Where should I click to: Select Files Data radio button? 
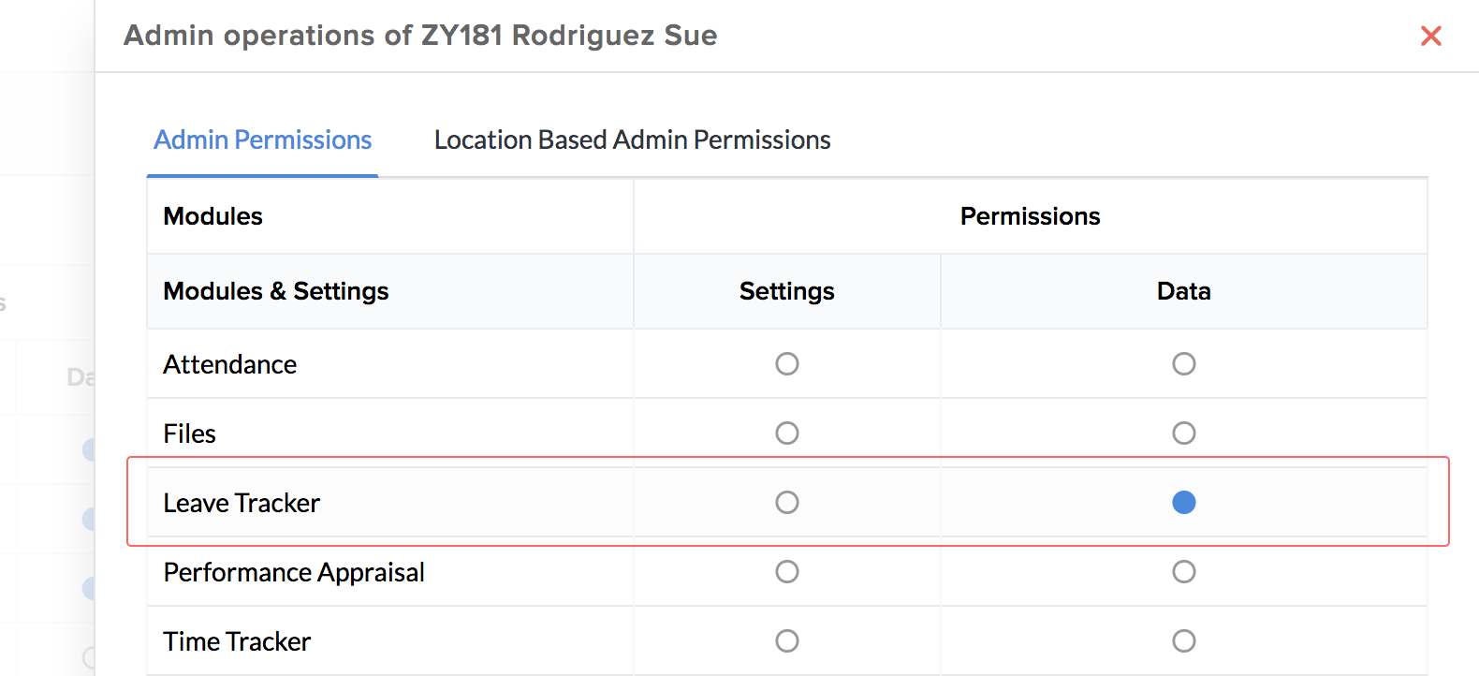tap(1184, 434)
